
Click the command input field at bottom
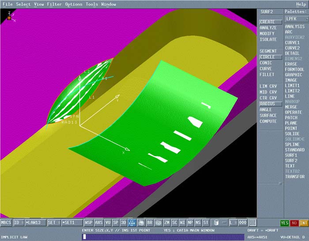(x=163, y=237)
